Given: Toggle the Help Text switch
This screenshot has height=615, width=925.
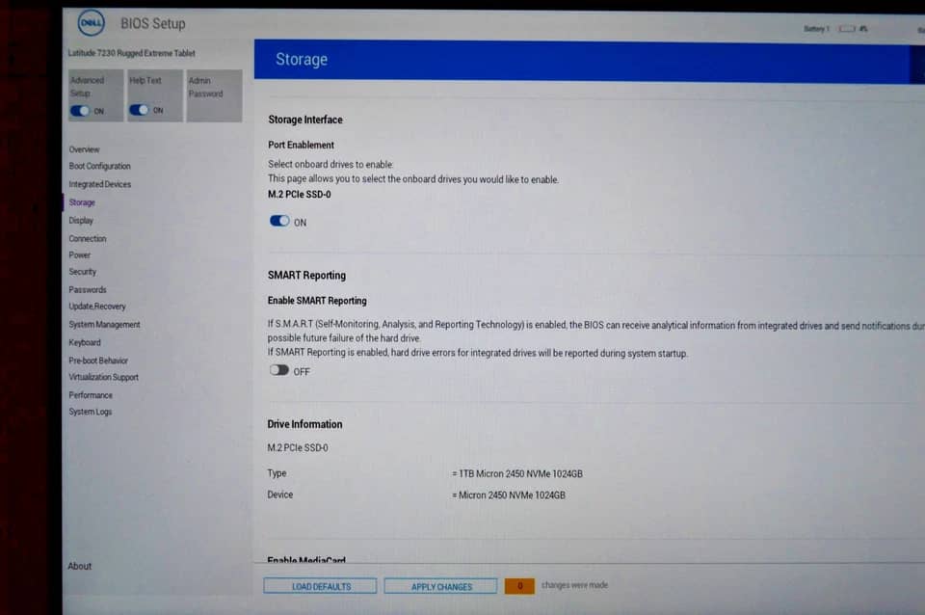Looking at the screenshot, I should click(139, 110).
